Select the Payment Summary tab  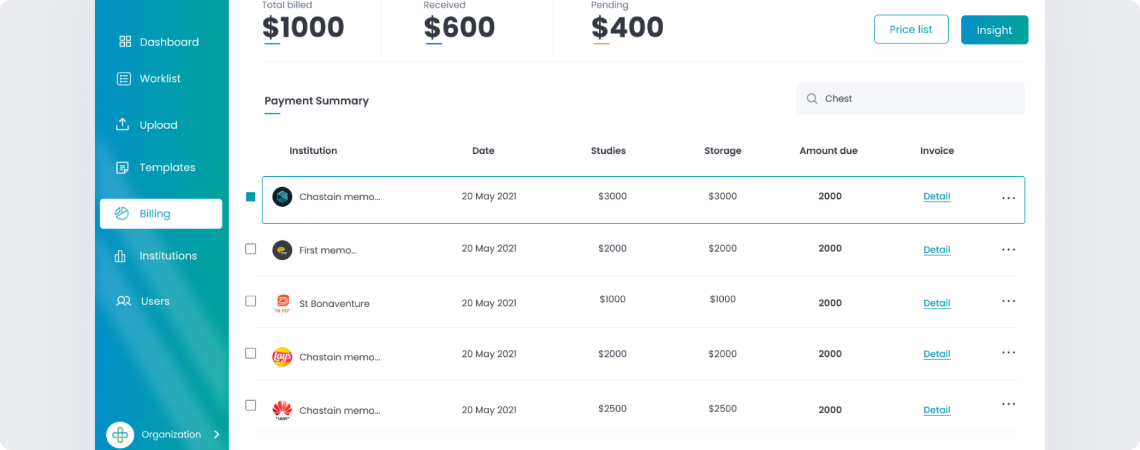click(316, 101)
